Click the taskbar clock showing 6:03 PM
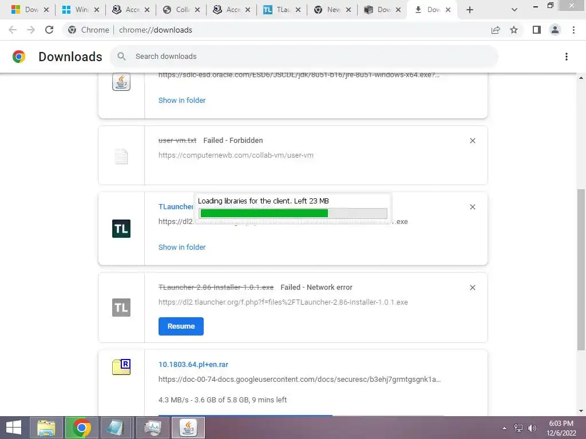Image resolution: width=586 pixels, height=439 pixels. pyautogui.click(x=561, y=428)
